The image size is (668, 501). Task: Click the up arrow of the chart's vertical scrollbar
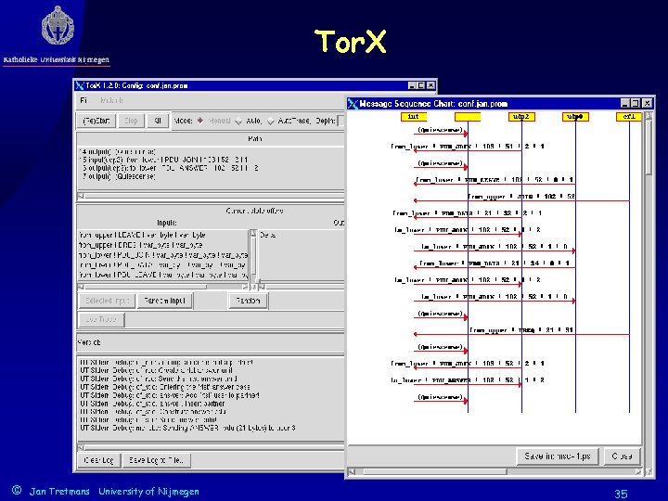649,116
